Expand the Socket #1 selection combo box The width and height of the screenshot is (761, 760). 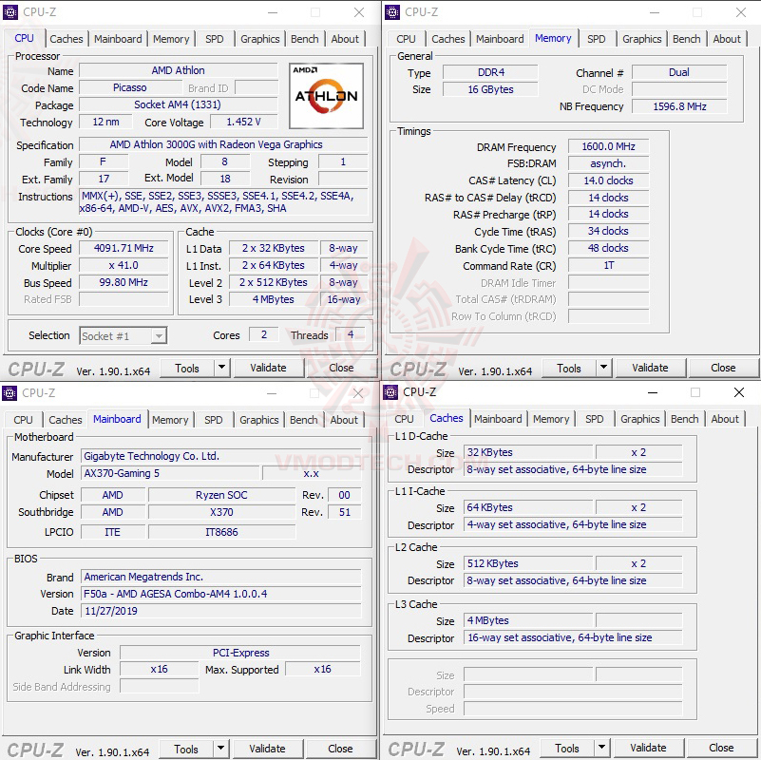[124, 336]
